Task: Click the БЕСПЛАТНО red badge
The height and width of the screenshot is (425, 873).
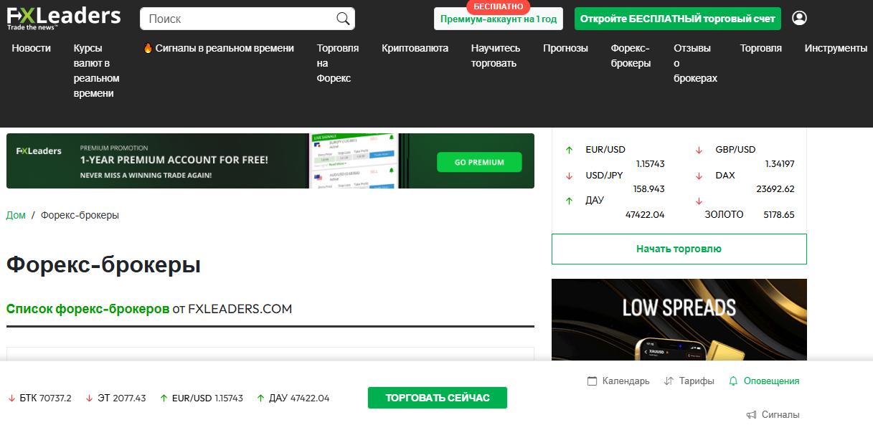Action: click(499, 6)
